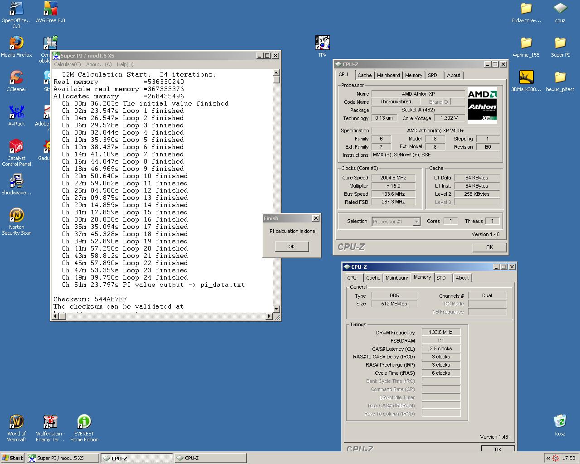Open the About...(A) menu in Super PI

coord(99,64)
